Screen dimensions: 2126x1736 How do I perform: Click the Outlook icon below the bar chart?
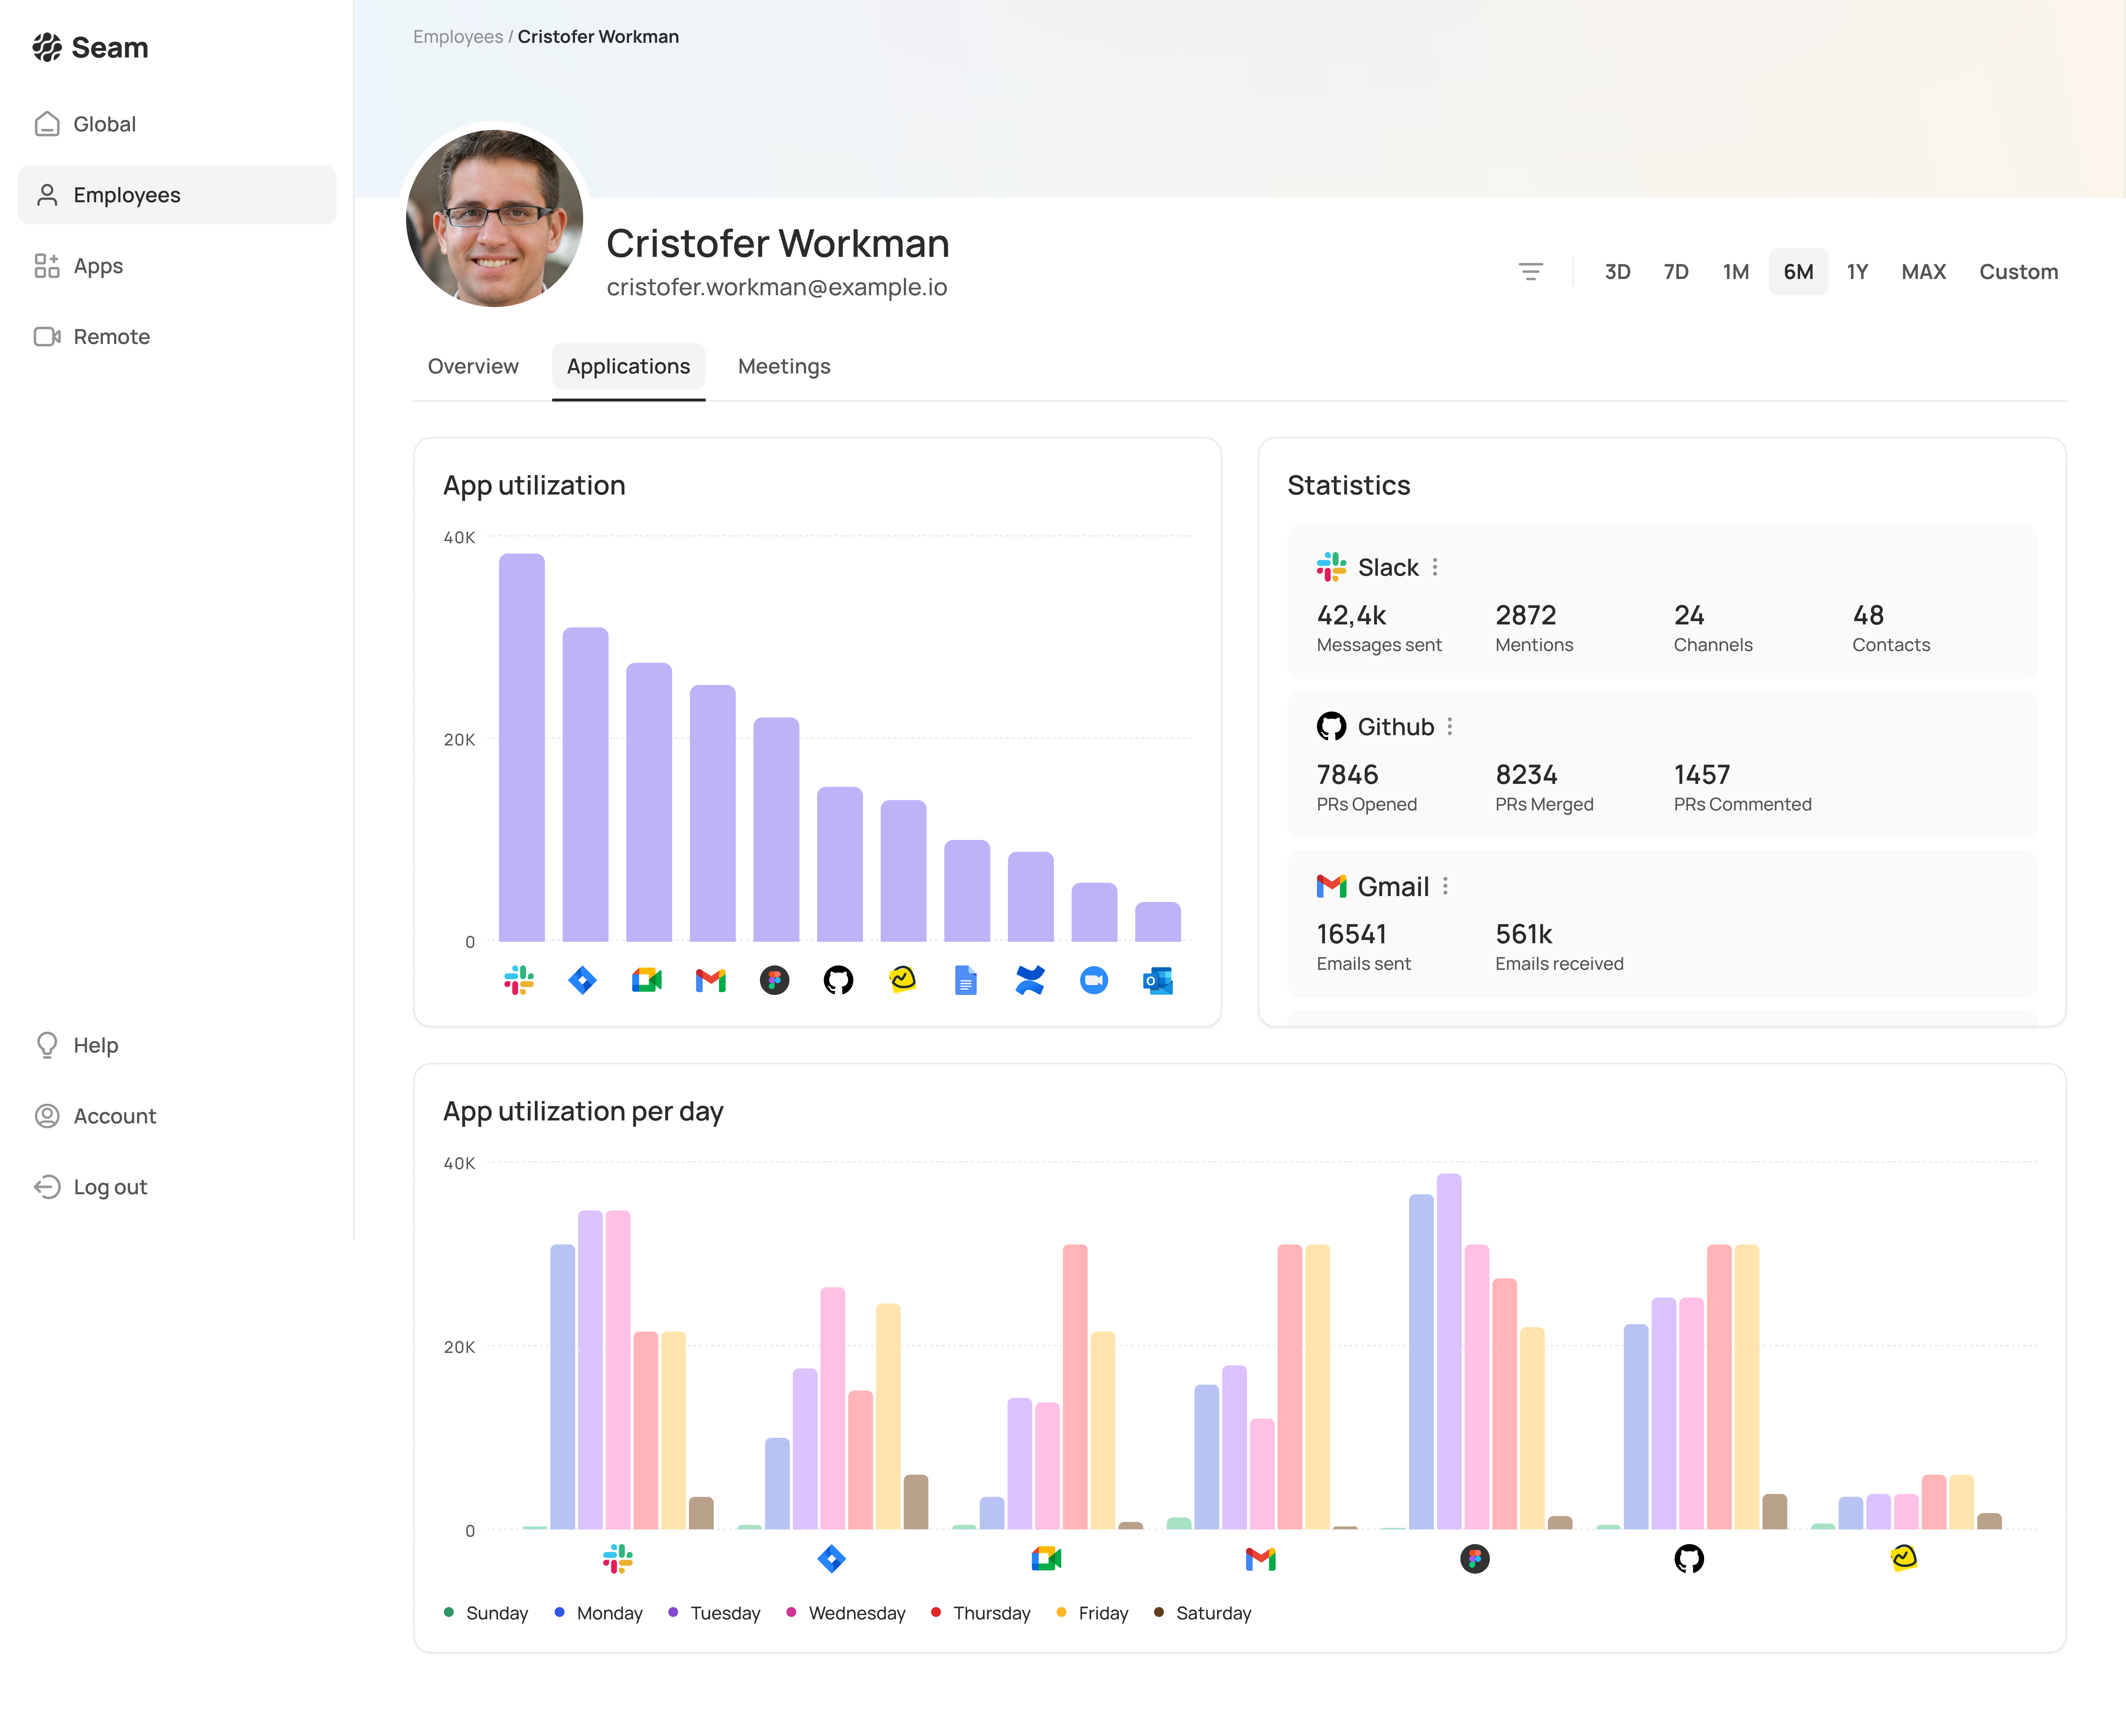coord(1158,980)
